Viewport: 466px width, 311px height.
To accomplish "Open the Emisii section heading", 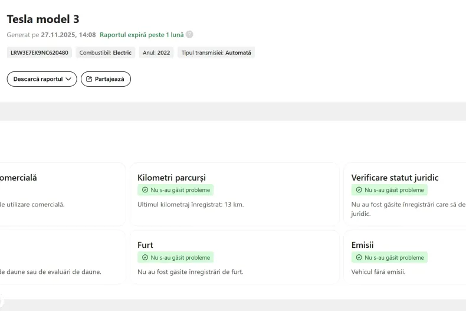I will click(x=362, y=245).
